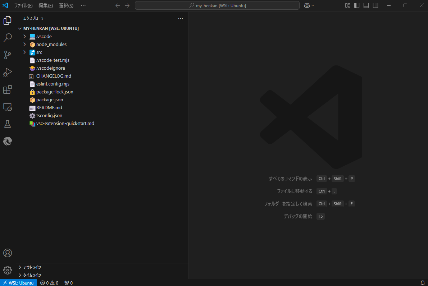Click the デバッグの開始 hint text
The image size is (428, 286).
coord(298,216)
